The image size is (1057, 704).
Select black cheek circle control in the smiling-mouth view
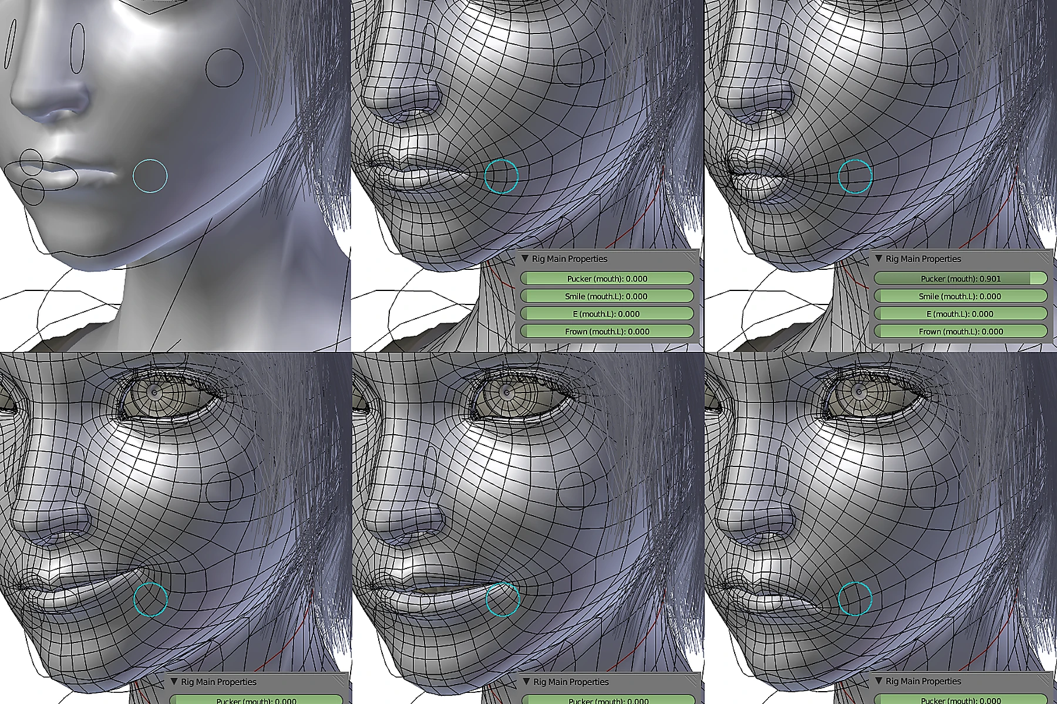click(224, 490)
